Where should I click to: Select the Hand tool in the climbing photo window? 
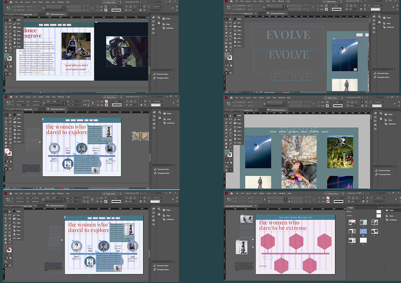(x=226, y=147)
